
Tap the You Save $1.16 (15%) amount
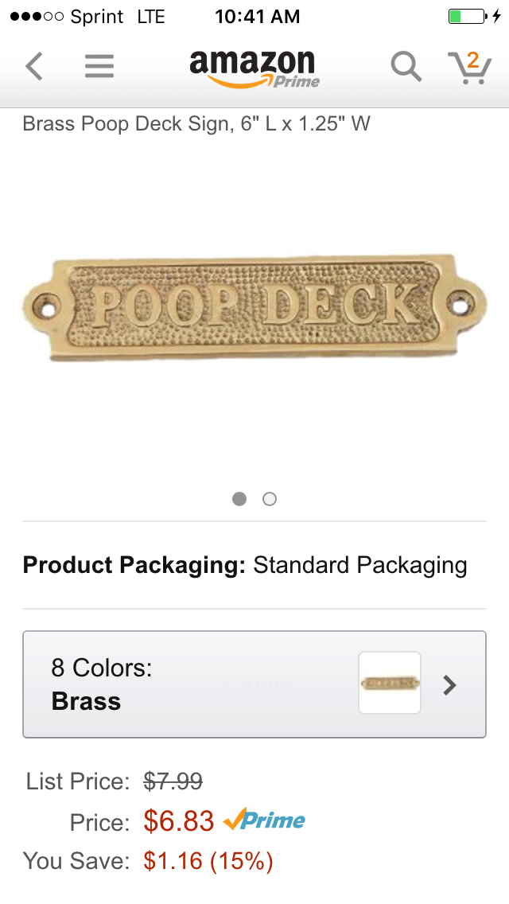pyautogui.click(x=208, y=860)
